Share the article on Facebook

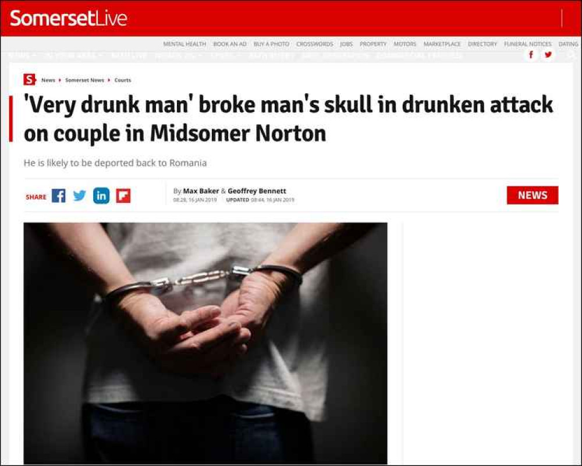click(x=59, y=196)
